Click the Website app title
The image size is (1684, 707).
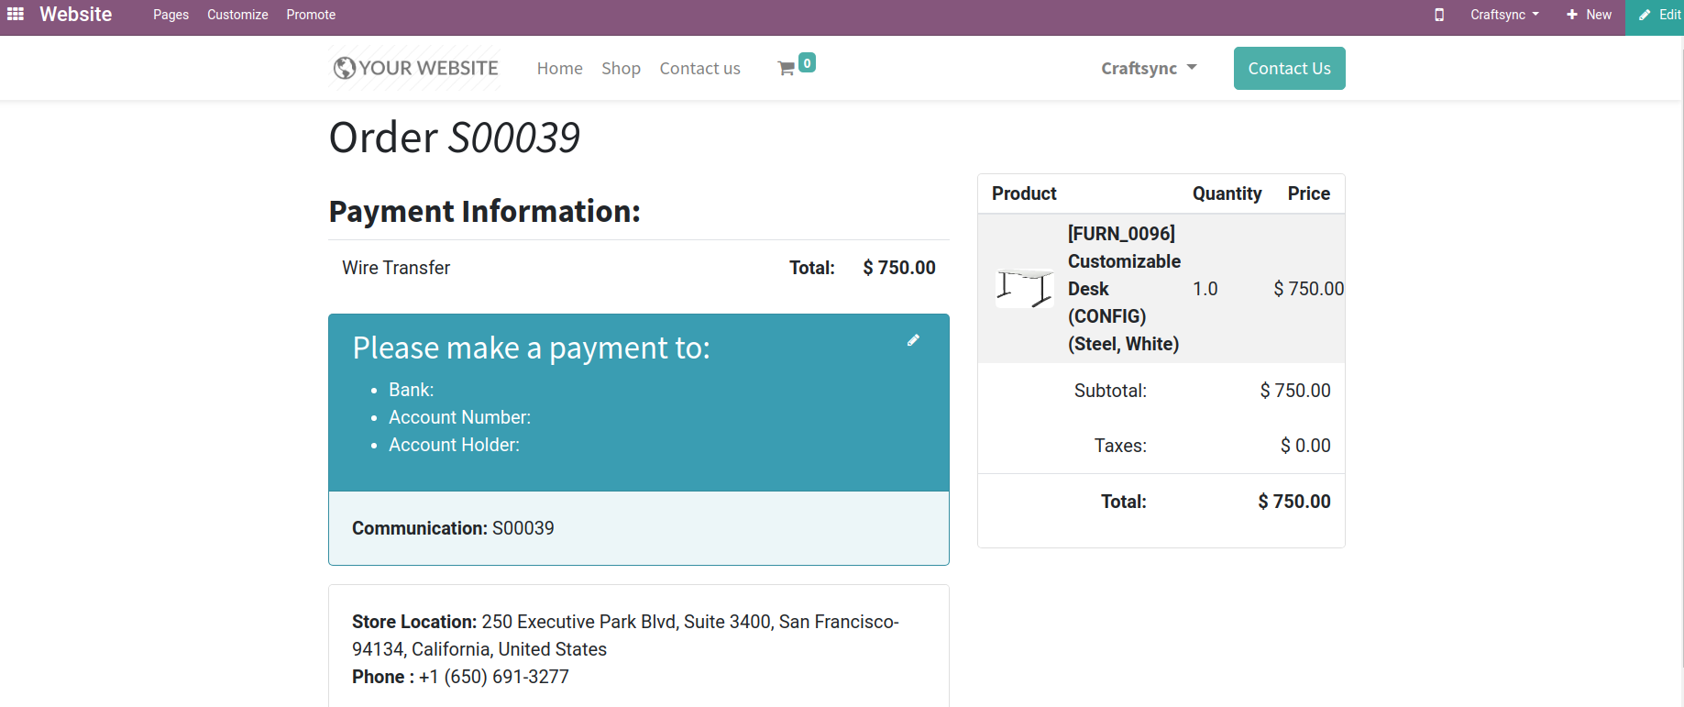tap(75, 15)
